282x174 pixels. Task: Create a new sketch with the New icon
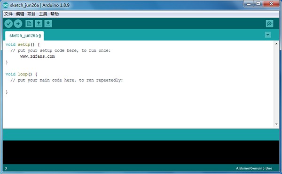tap(29, 23)
